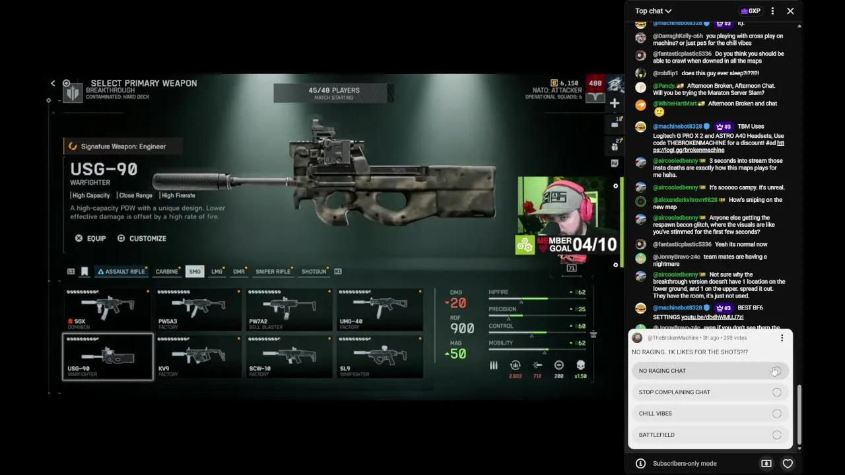Switch to the DMR tab
845x475 pixels.
239,271
